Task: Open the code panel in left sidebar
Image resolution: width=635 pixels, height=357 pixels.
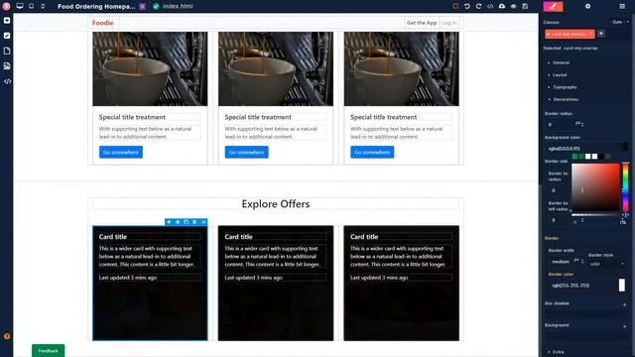Action: point(7,81)
